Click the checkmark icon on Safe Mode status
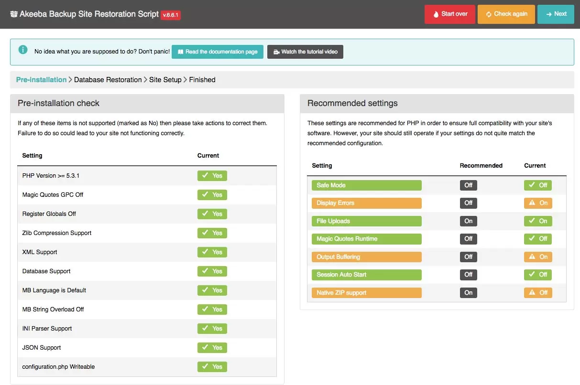 (532, 185)
